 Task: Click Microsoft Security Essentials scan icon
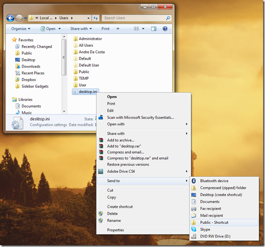(x=101, y=117)
